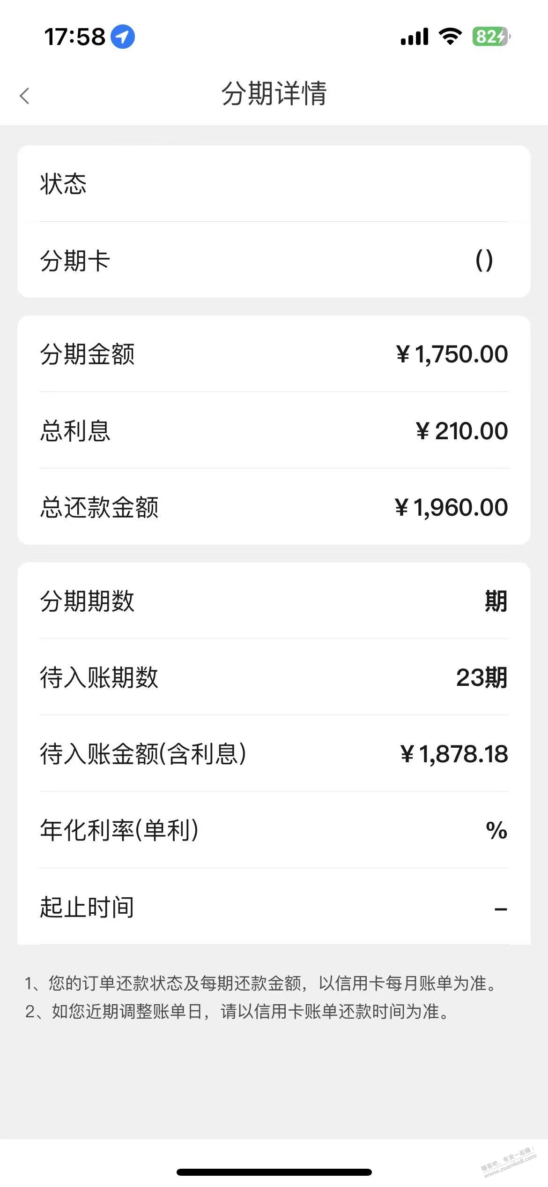Image resolution: width=548 pixels, height=1187 pixels.
Task: Tap the Wi-Fi status icon
Action: [450, 36]
